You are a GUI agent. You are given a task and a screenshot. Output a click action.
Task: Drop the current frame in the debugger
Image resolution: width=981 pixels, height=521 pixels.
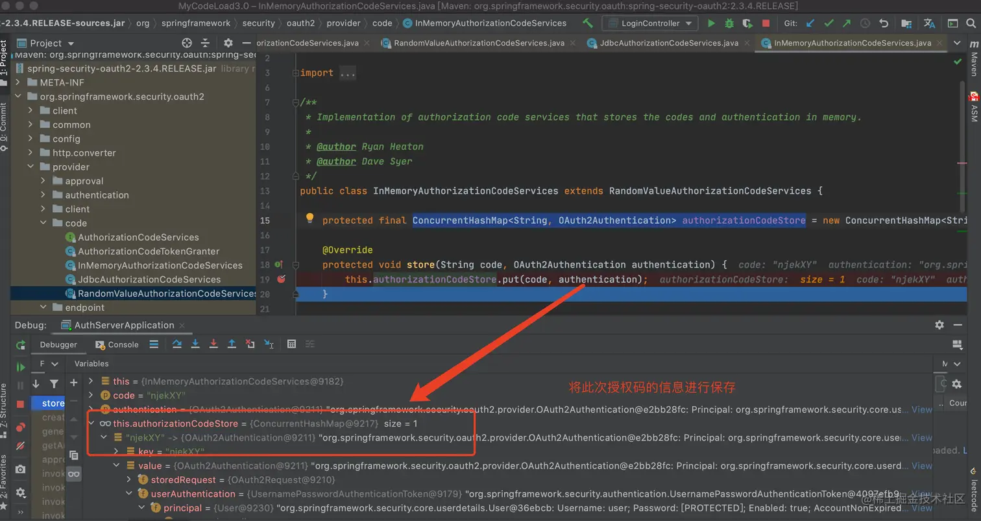[250, 344]
